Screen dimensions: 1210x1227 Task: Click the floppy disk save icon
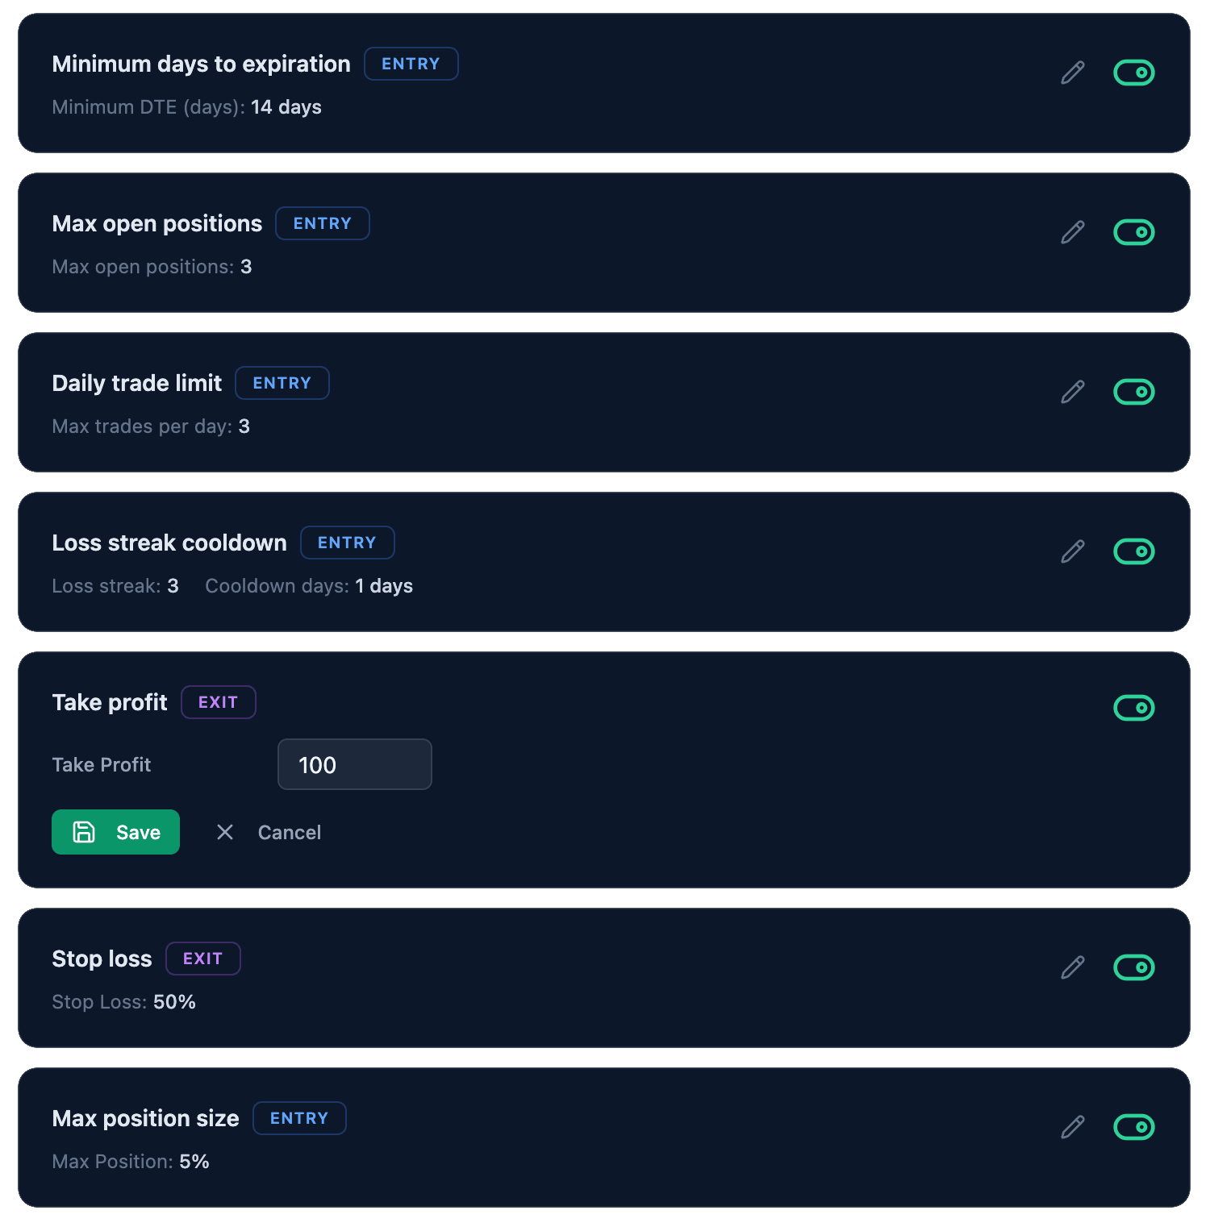pos(86,832)
